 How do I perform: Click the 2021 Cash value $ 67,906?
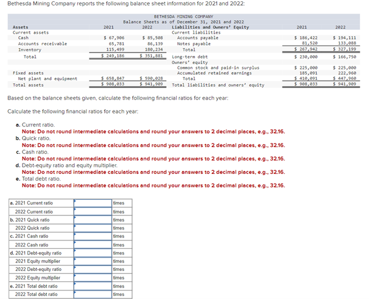point(114,38)
